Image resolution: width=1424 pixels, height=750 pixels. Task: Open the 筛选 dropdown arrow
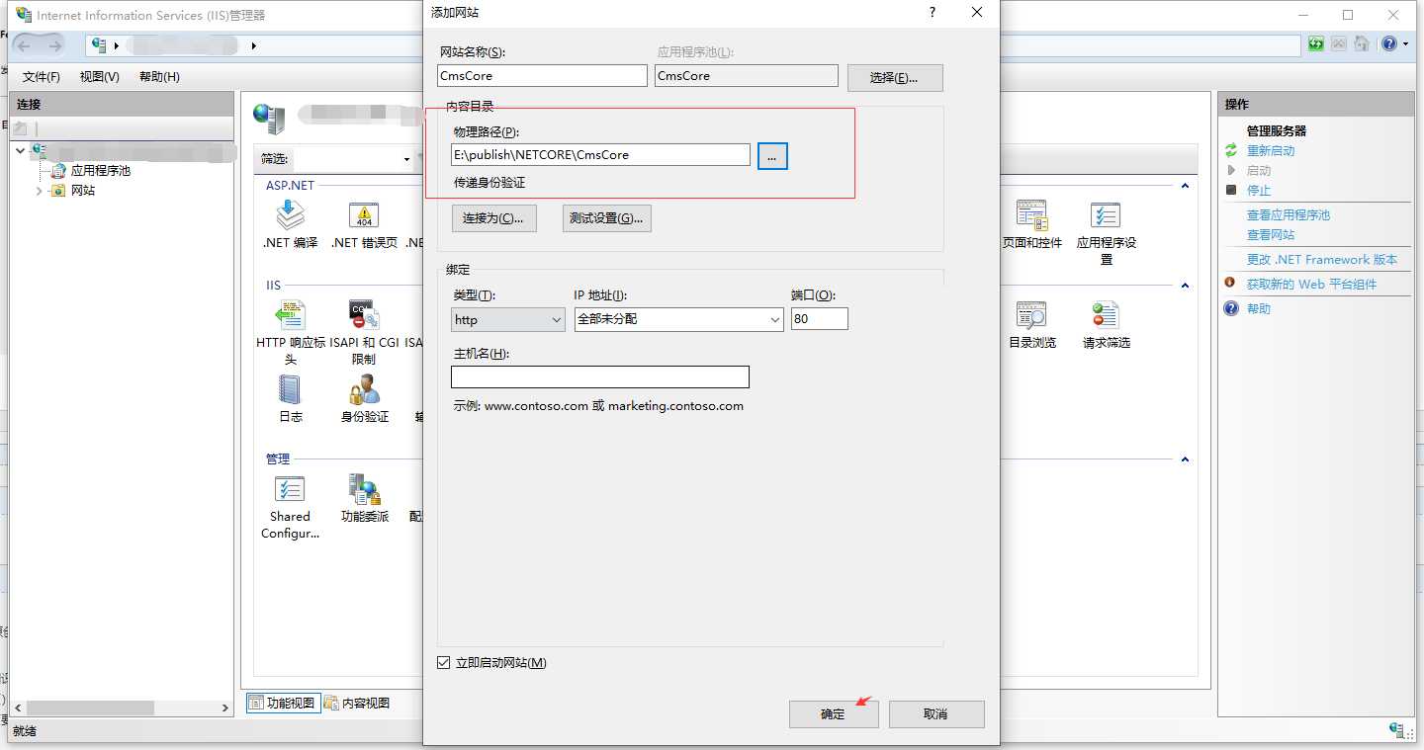(x=406, y=159)
